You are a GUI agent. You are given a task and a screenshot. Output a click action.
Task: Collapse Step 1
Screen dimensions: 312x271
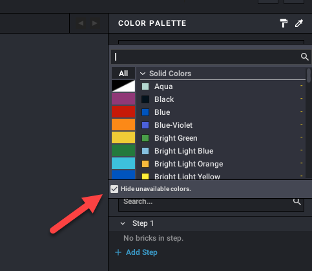click(123, 223)
